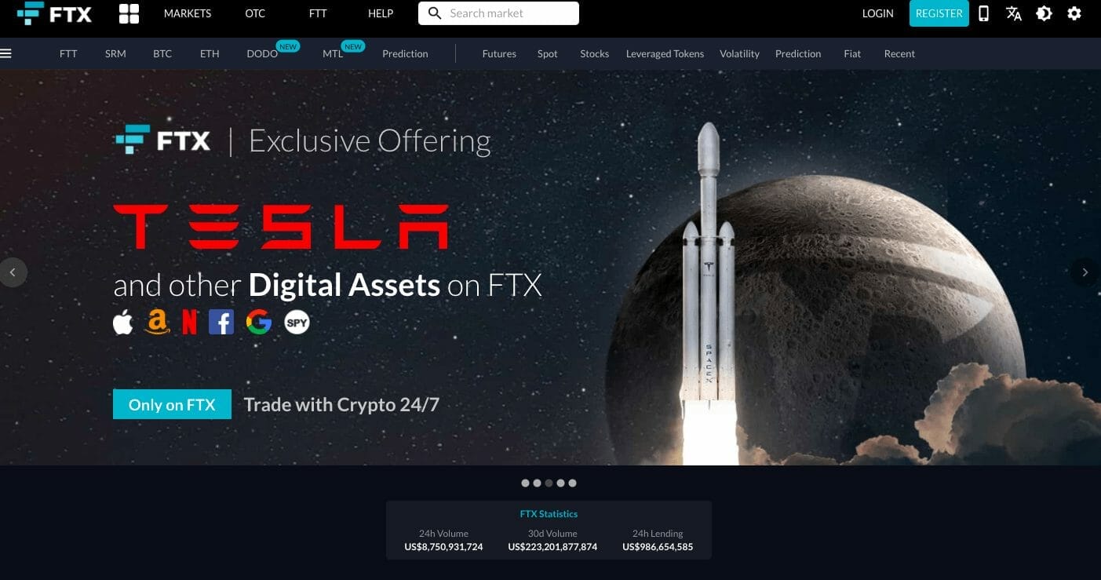Toggle dark/light theme brightness icon
Viewport: 1101px width, 580px height.
click(x=1044, y=13)
